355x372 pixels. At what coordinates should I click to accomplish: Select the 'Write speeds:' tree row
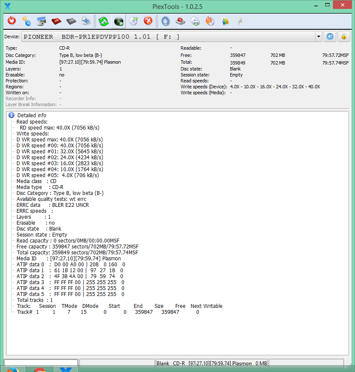(x=33, y=134)
